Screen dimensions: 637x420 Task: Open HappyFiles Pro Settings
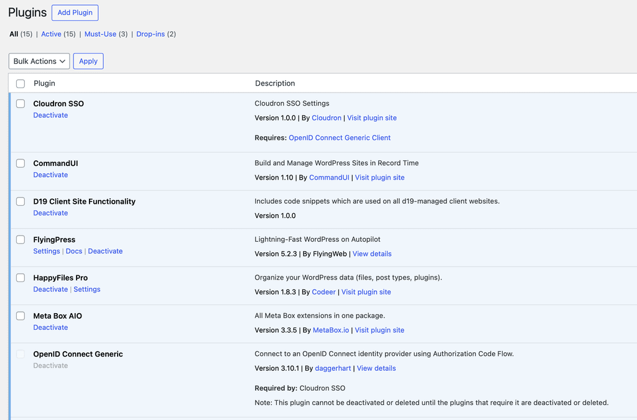click(x=86, y=290)
